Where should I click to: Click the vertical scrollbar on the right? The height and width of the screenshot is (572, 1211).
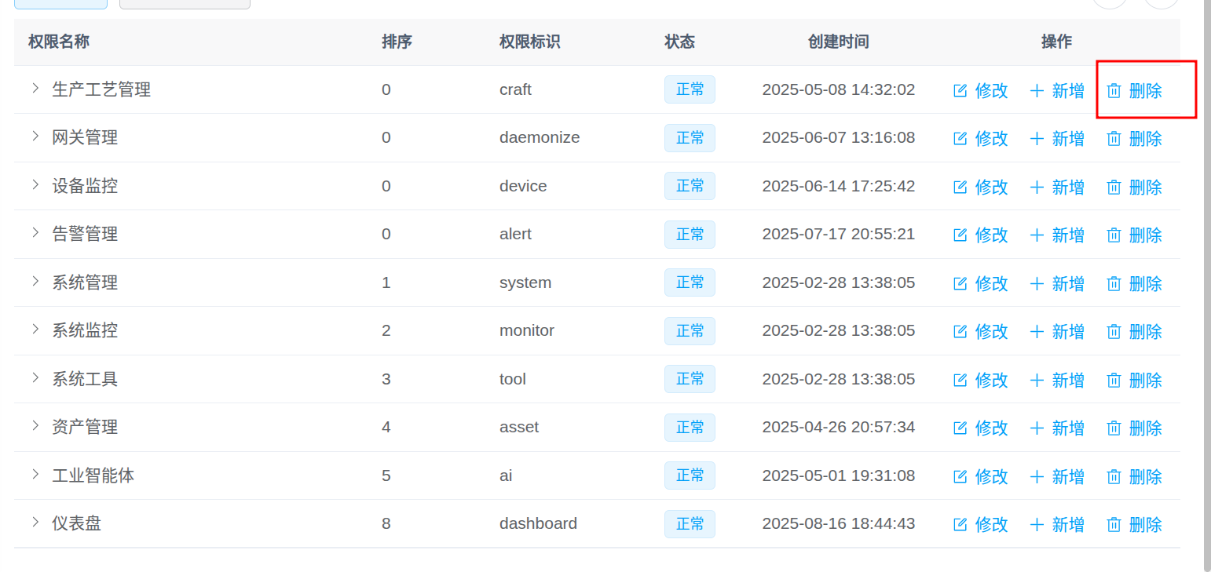1206,282
